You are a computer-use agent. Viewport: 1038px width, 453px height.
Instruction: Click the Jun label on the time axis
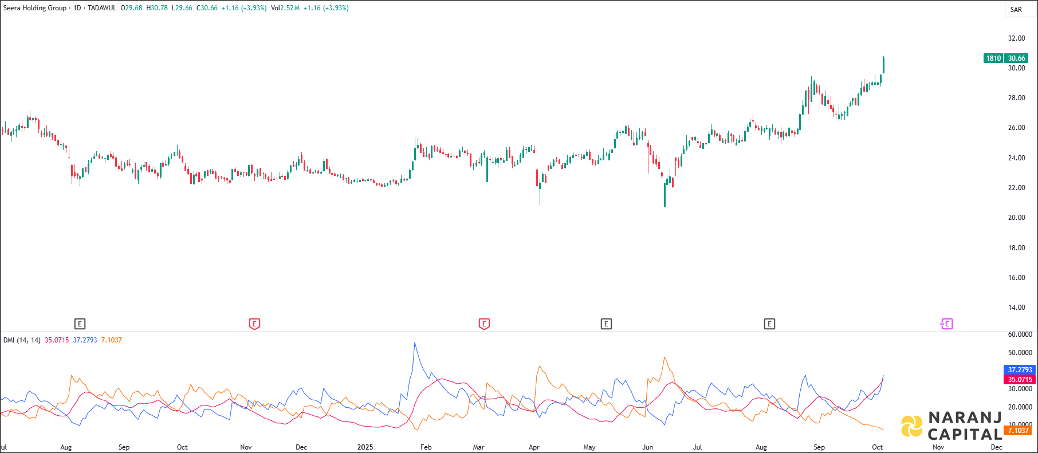coord(647,447)
